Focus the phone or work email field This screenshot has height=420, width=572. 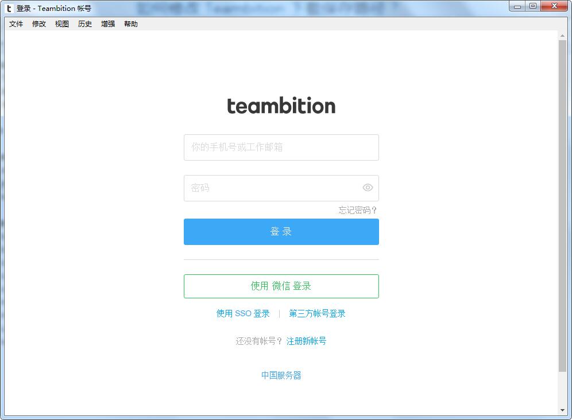[x=281, y=147]
